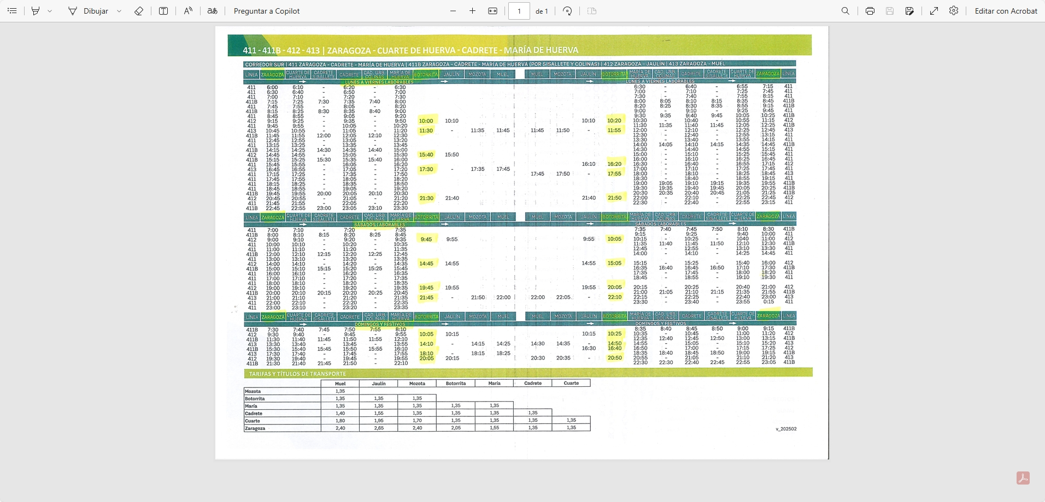The width and height of the screenshot is (1045, 502).
Task: Open the table of contents panel
Action: (x=12, y=11)
